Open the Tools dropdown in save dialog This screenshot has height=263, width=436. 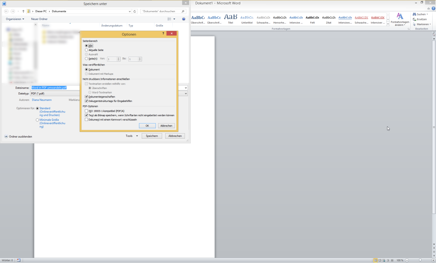pos(132,136)
